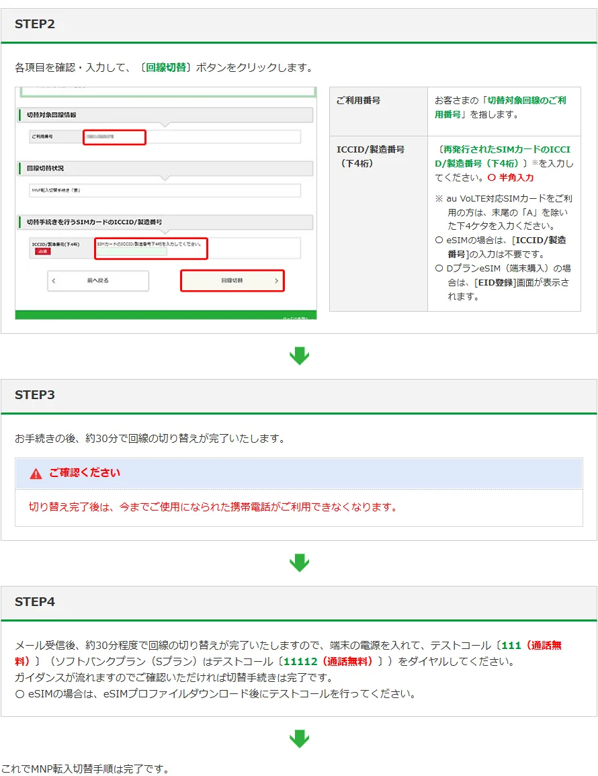Open the sample MNP switching screen image

[166, 204]
